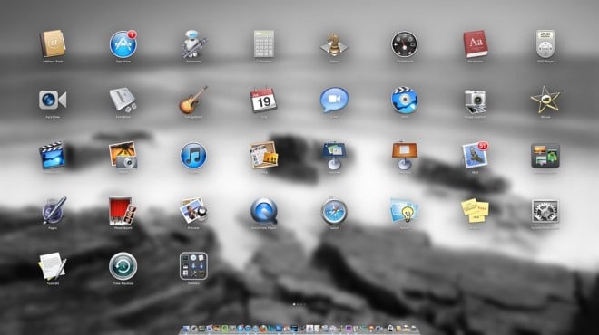Open Address Book from Launchpad

[53, 44]
